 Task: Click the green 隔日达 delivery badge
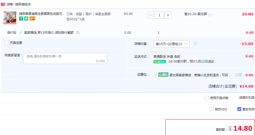coord(160,62)
